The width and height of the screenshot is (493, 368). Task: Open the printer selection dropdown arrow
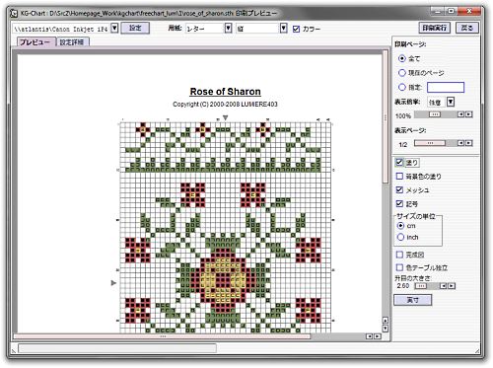tap(114, 28)
